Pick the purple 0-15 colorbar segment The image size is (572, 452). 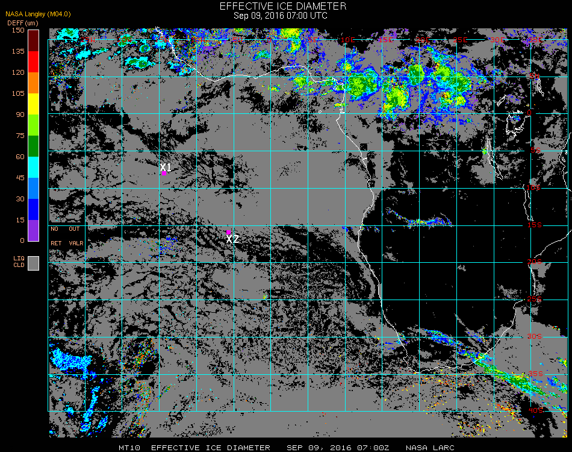click(34, 230)
